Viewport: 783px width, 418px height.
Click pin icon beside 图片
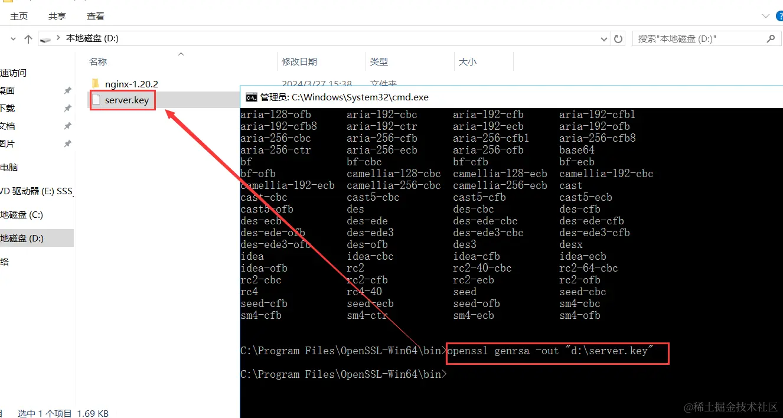[67, 143]
